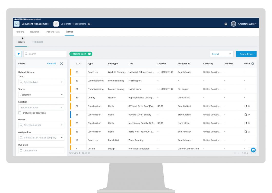Click the Due date column header
This screenshot has height=193, width=272.
coord(228,64)
